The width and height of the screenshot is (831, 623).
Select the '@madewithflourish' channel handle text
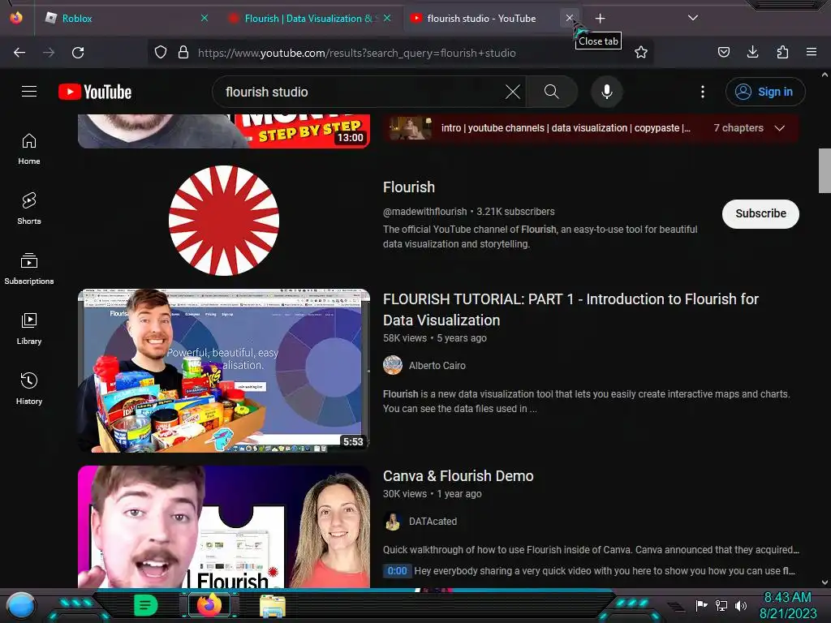click(x=424, y=212)
